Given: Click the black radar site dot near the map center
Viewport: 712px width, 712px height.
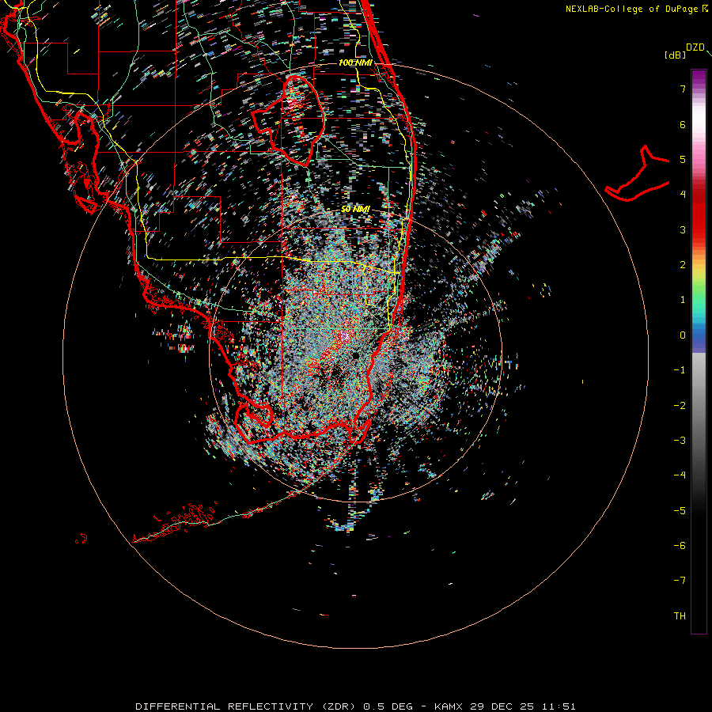Looking at the screenshot, I should point(355,355).
